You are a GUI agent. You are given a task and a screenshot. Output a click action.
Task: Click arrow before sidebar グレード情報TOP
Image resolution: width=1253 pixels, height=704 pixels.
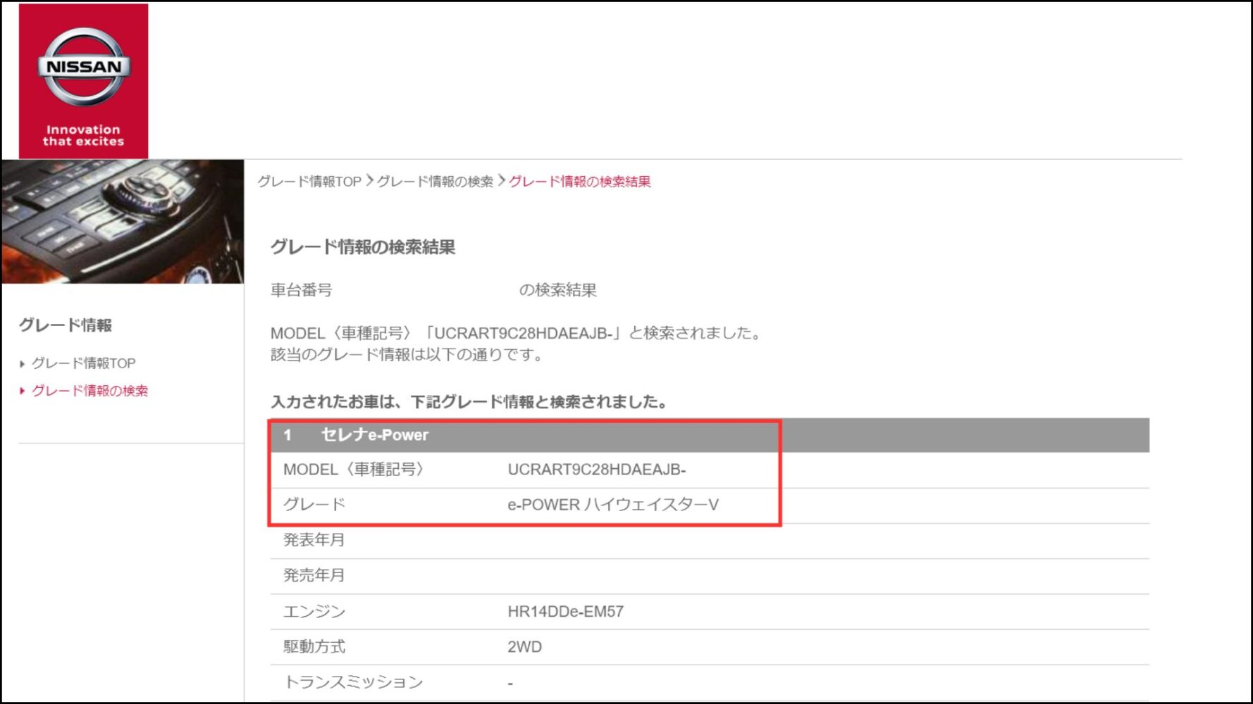click(23, 364)
